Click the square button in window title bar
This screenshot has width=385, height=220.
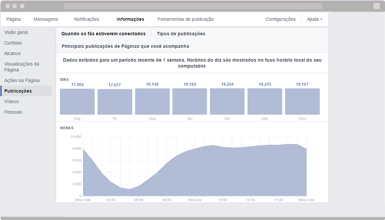pos(376,6)
